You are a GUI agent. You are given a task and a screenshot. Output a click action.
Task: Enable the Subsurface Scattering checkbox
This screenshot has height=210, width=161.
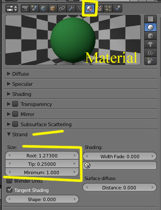coord(15,124)
